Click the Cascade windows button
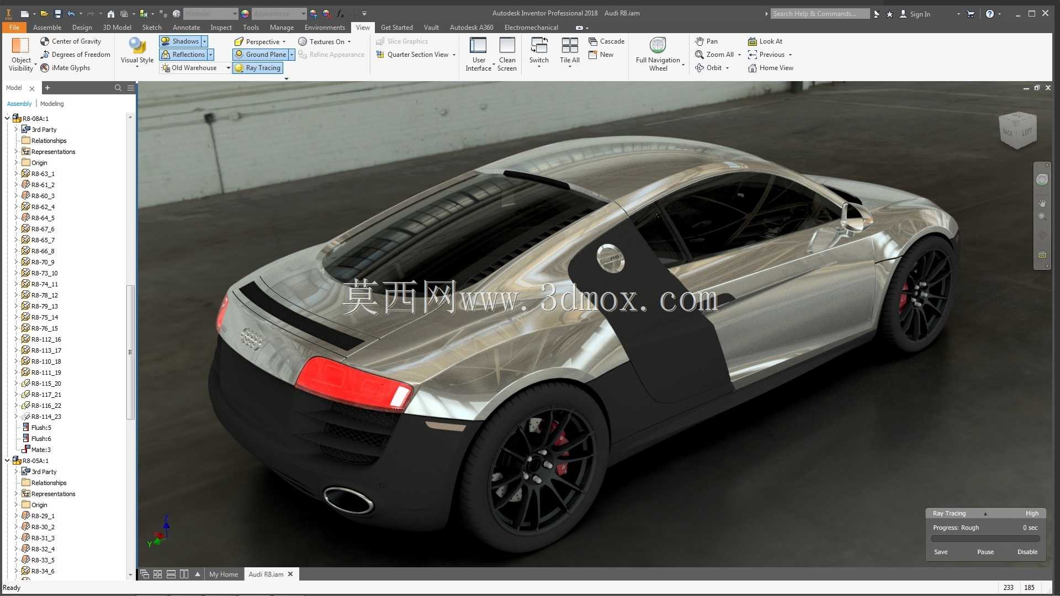1060x596 pixels. 606,41
